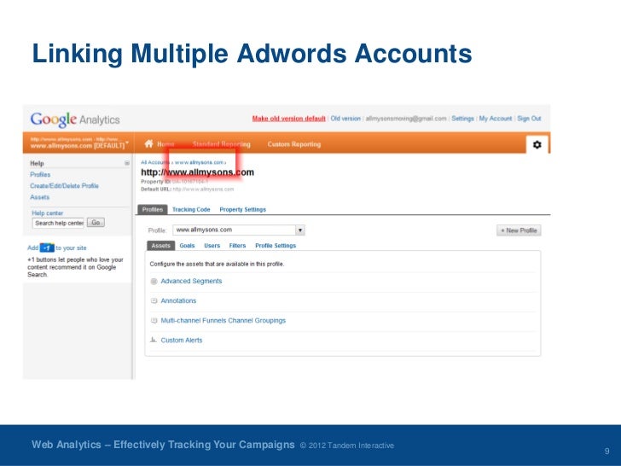Open the Advanced Segments link

coord(191,281)
